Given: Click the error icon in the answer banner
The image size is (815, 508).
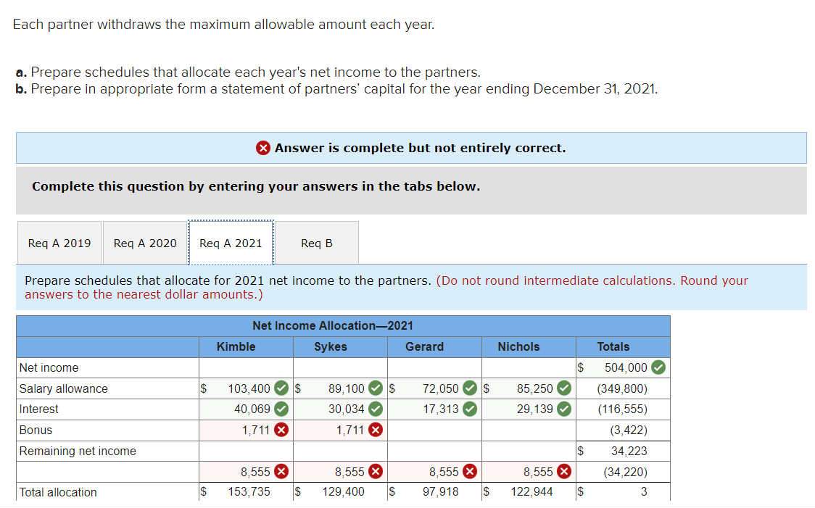Looking at the screenshot, I should pyautogui.click(x=262, y=148).
